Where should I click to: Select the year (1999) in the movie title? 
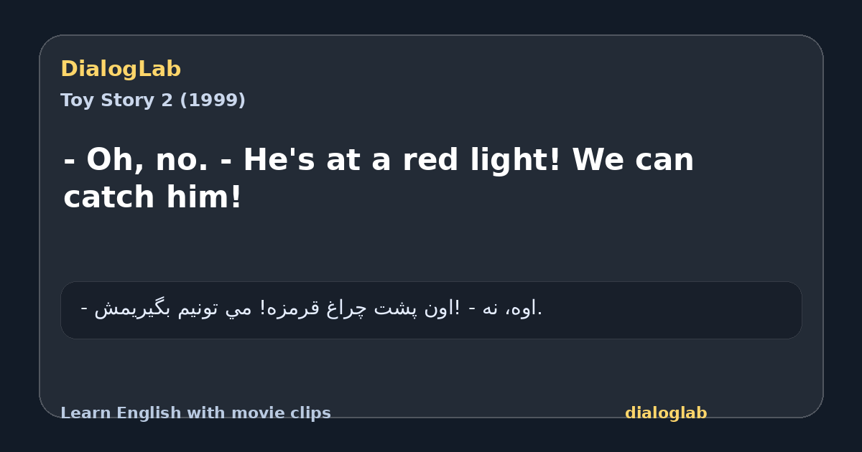[212, 100]
